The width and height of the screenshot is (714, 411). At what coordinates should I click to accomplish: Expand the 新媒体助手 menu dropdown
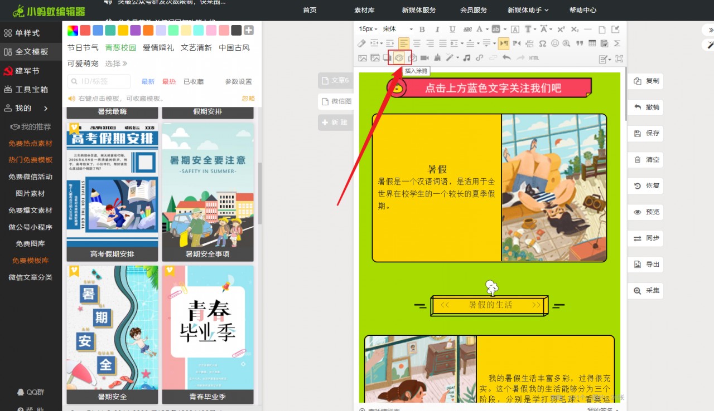coord(528,9)
